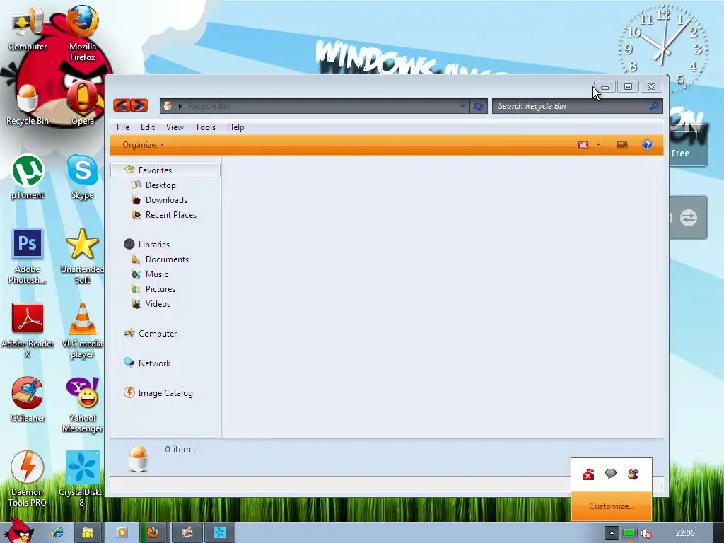Click the blue help question icon
The image size is (724, 543).
coord(648,145)
